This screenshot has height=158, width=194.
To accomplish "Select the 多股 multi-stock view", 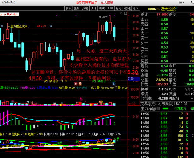I will pyautogui.click(x=85, y=8).
